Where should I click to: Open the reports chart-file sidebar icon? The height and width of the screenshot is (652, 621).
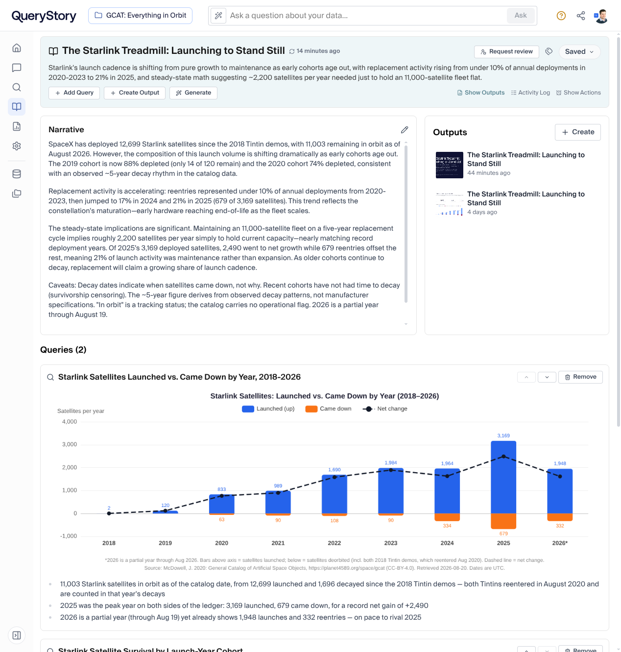17,126
